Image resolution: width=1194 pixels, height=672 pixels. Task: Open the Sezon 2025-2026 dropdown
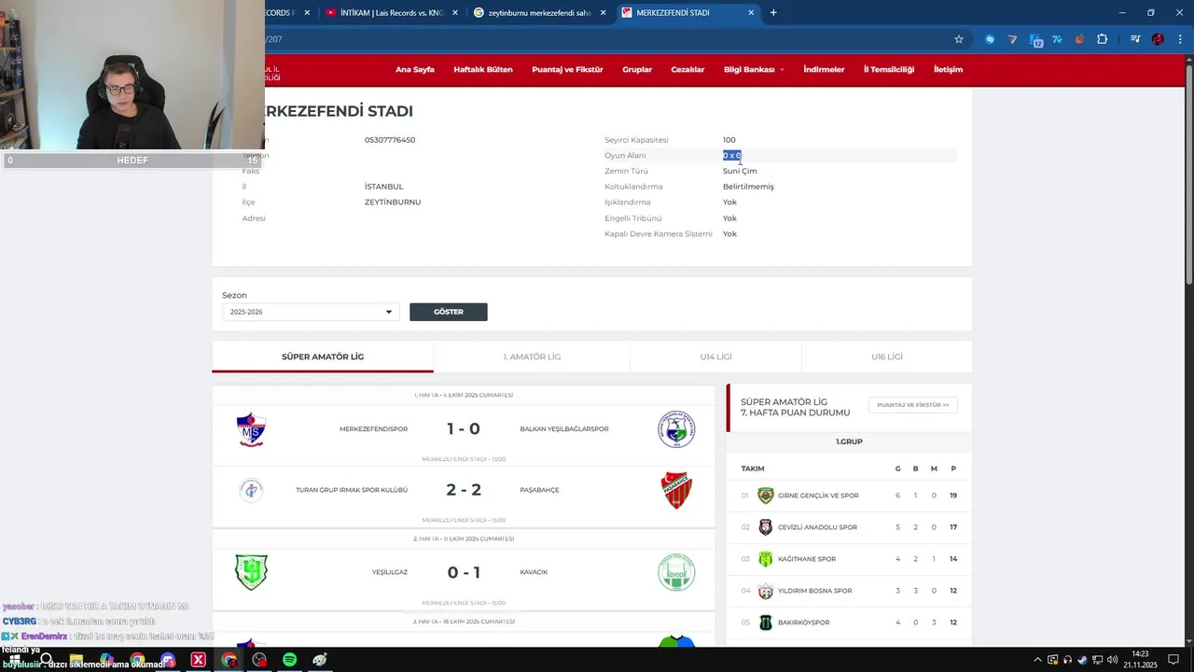[x=311, y=312]
